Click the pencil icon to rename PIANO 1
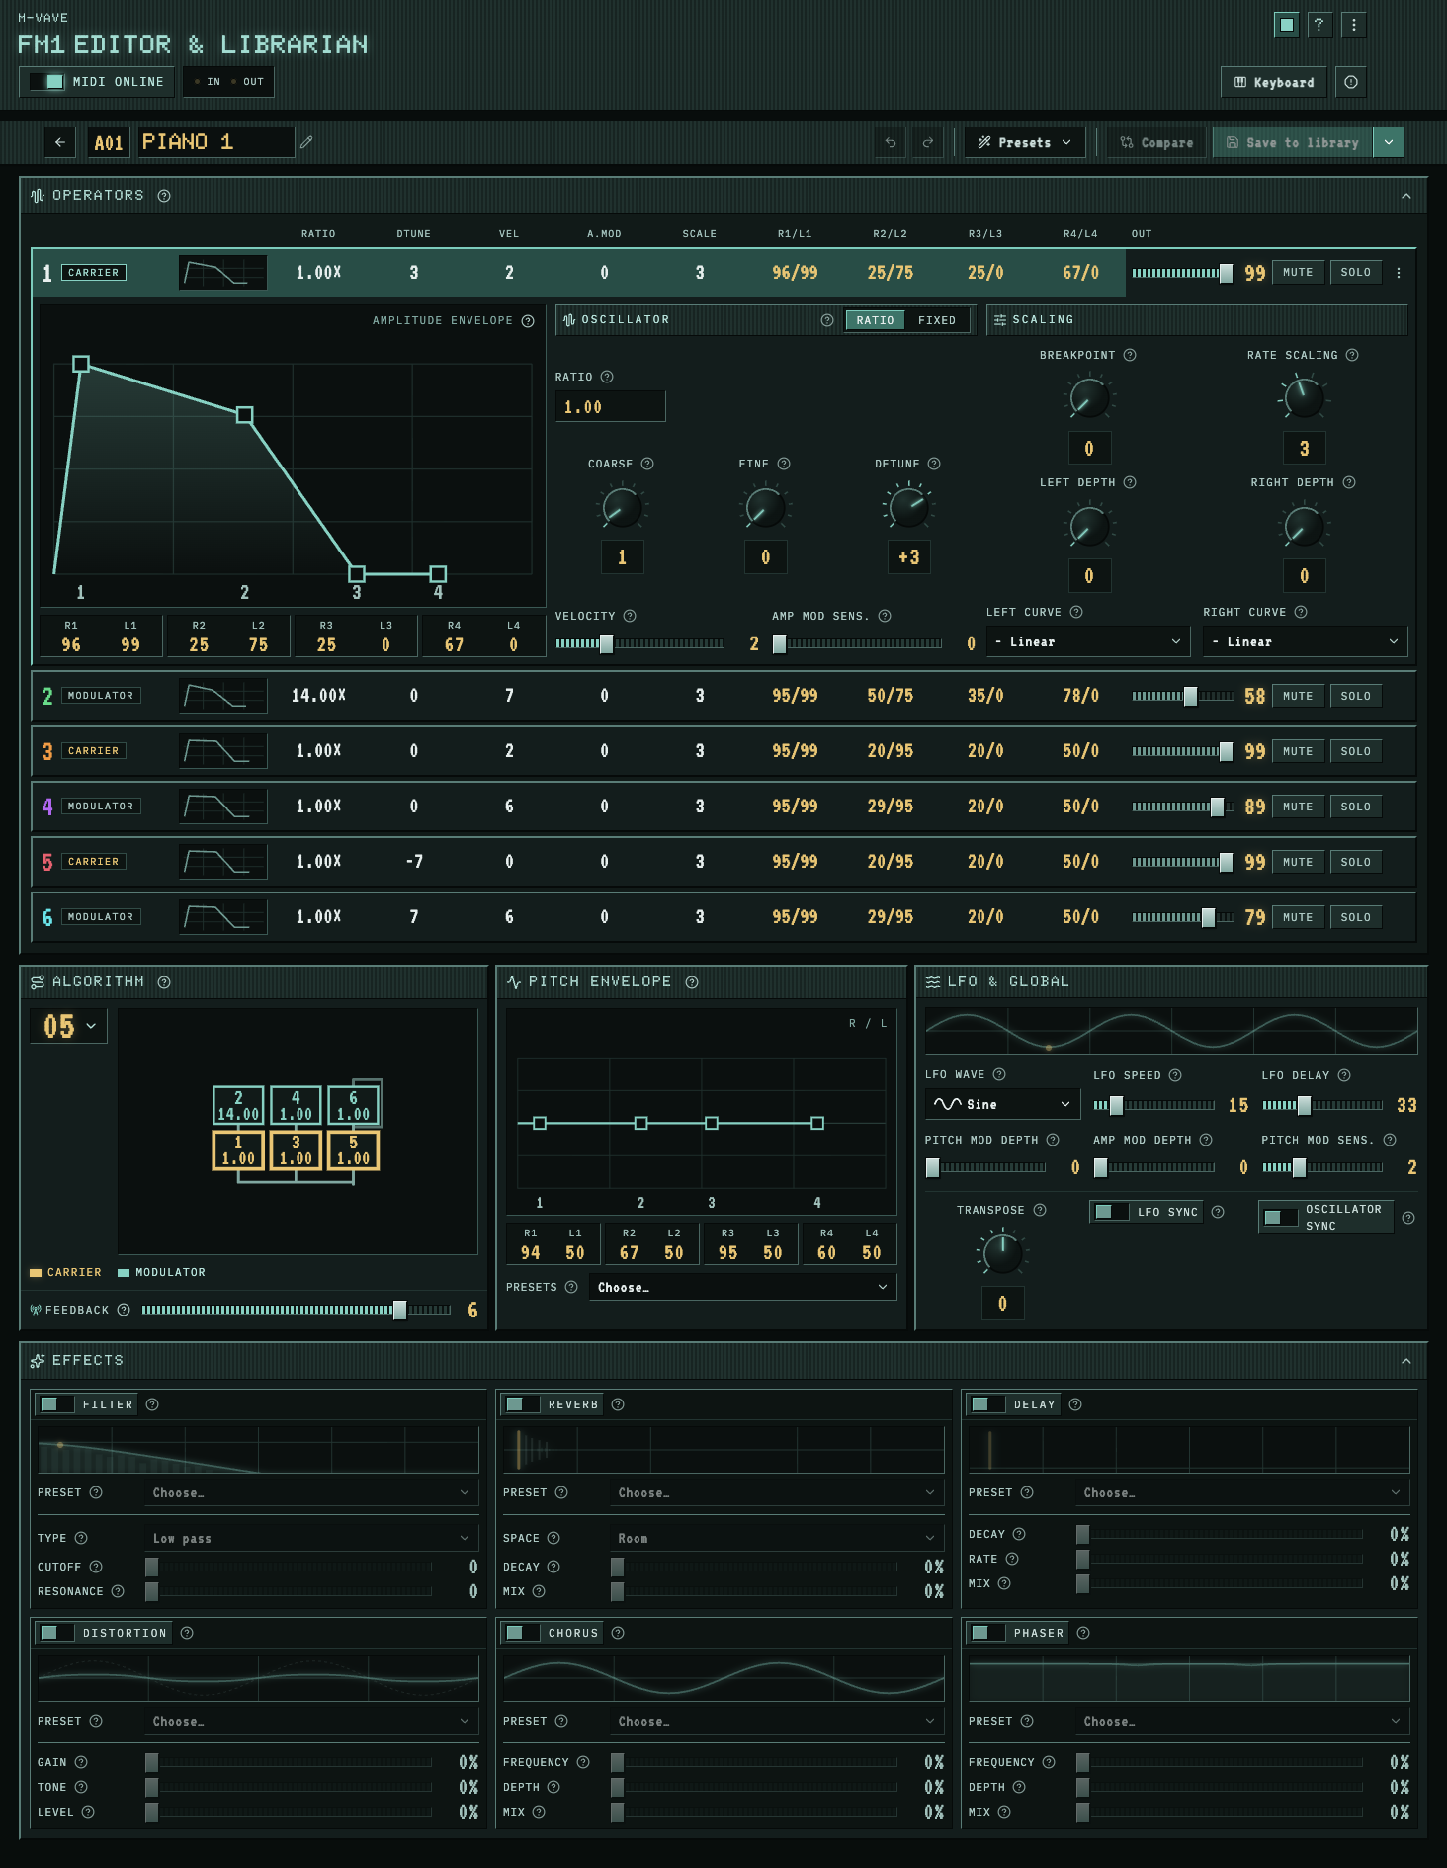The height and width of the screenshot is (1868, 1447). click(306, 142)
